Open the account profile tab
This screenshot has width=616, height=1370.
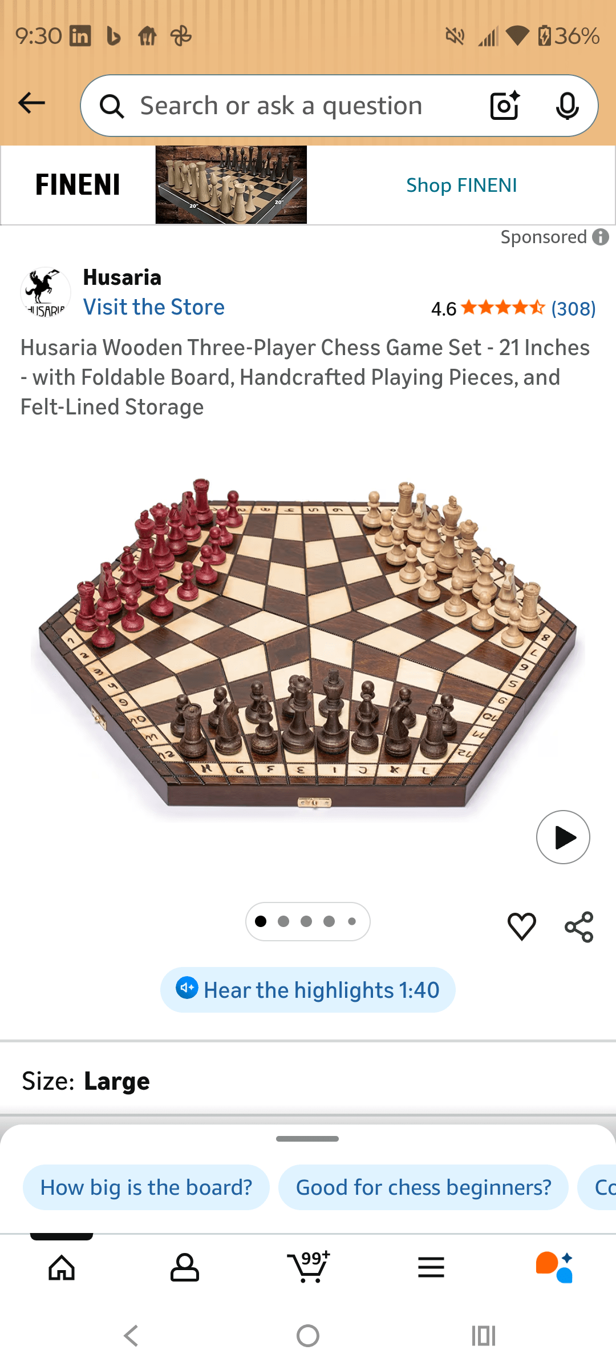coord(185,1268)
